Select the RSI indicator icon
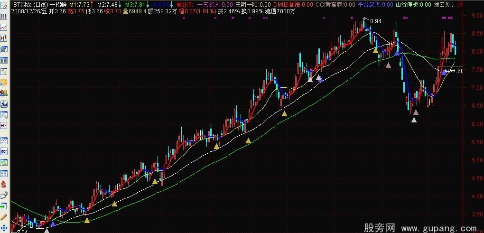This screenshot has height=233, width=484. tap(4, 151)
